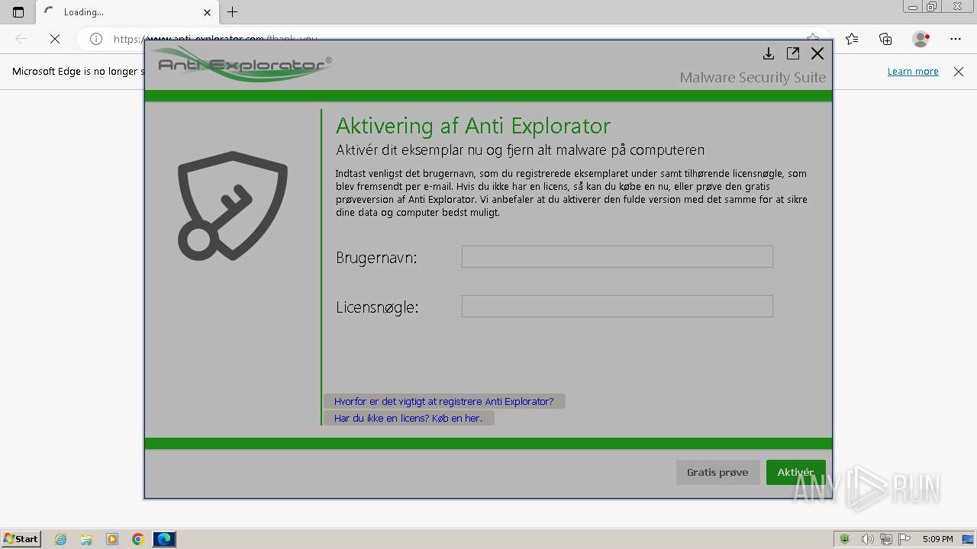The width and height of the screenshot is (977, 549).
Task: Focus the Brugernavn input field
Action: (x=617, y=256)
